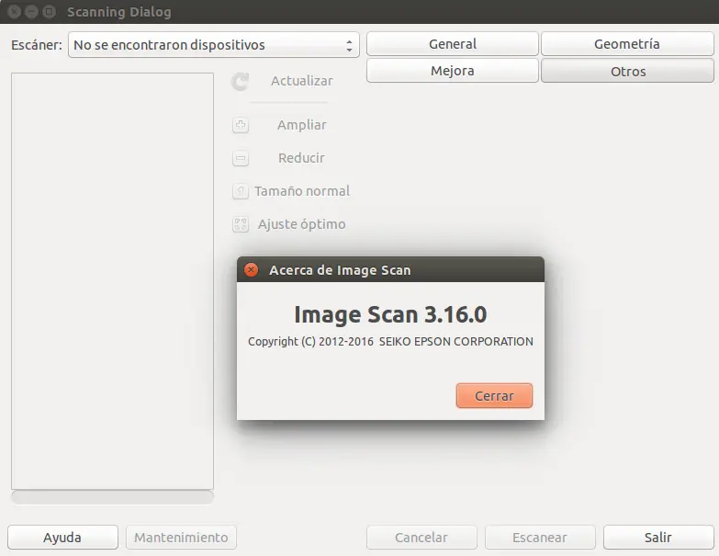Image resolution: width=719 pixels, height=556 pixels.
Task: Switch to the Mejora tab
Action: (453, 71)
